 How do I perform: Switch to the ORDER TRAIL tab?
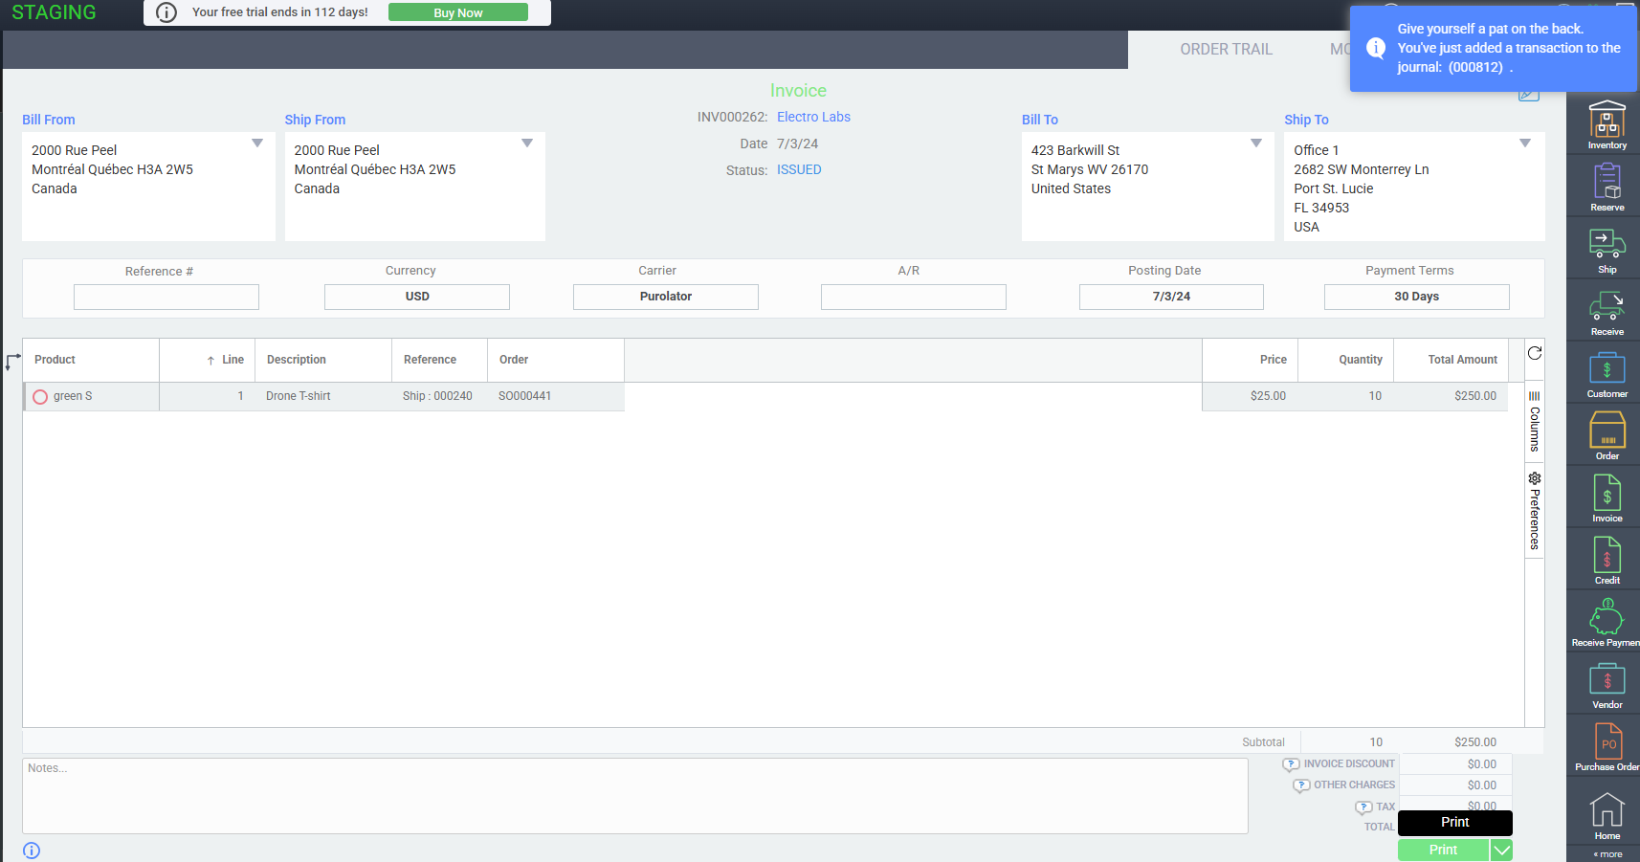1226,50
